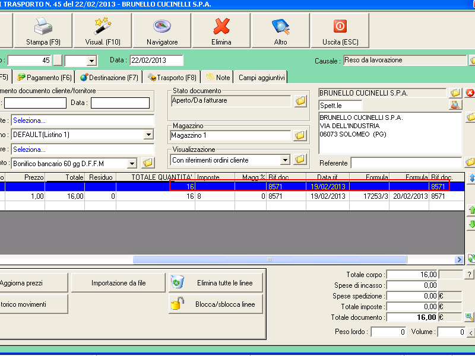Viewport: 475px width, 356px height.
Task: Expand the Bonifico bancario 60 gg dropdown
Action: tap(132, 164)
